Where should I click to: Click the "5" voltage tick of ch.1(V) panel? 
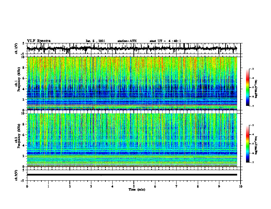[23, 43]
